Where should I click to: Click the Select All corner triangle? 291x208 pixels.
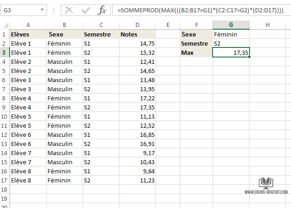pos(5,25)
